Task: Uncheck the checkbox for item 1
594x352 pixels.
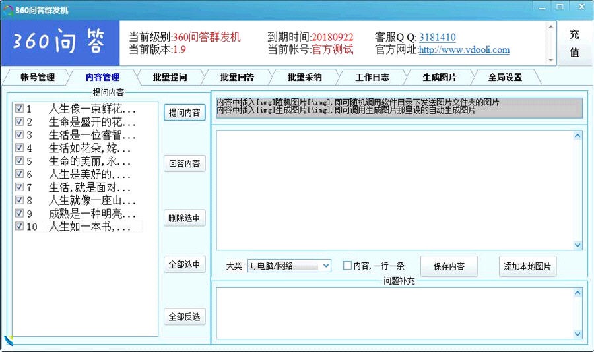Action: pyautogui.click(x=19, y=109)
